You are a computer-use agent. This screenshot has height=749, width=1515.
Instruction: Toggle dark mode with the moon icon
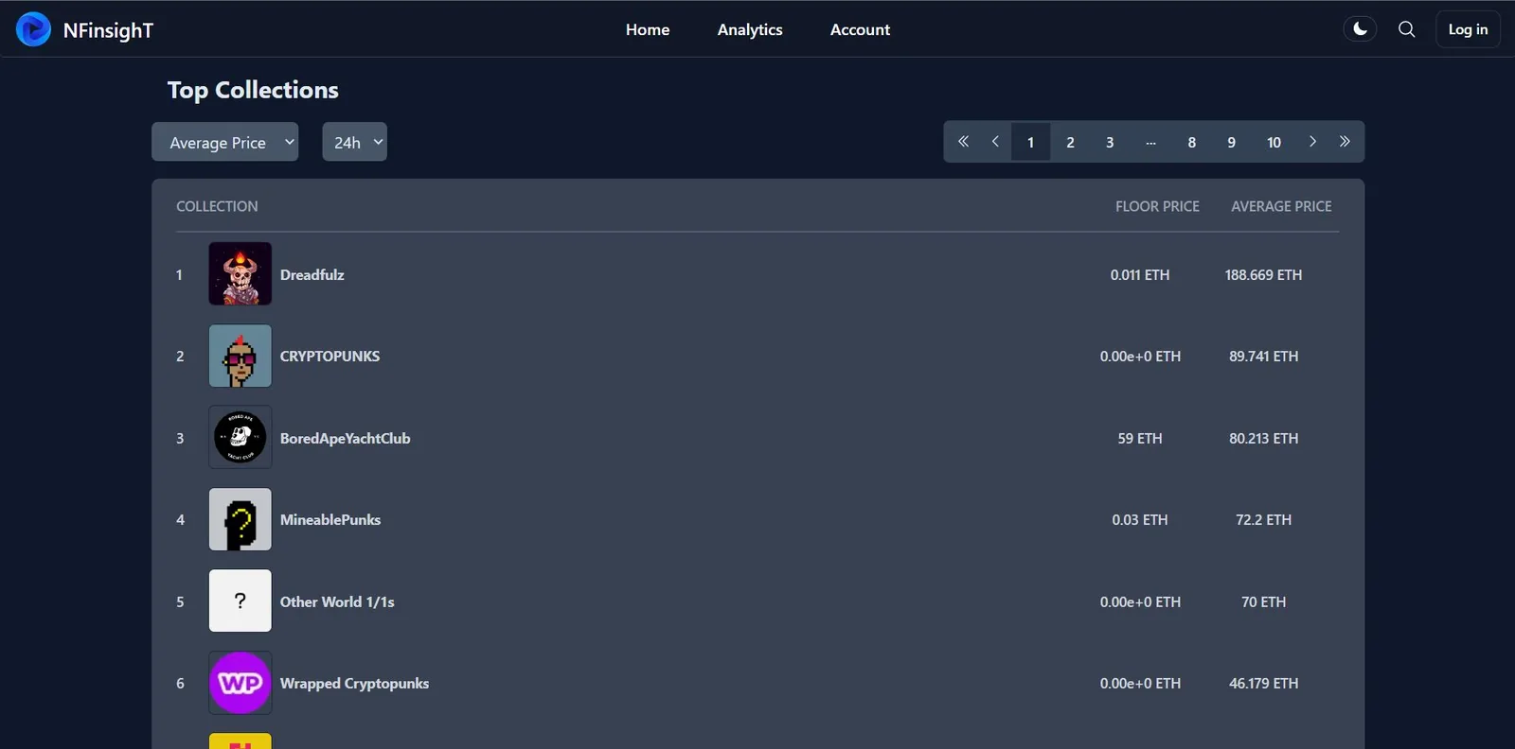coord(1360,29)
